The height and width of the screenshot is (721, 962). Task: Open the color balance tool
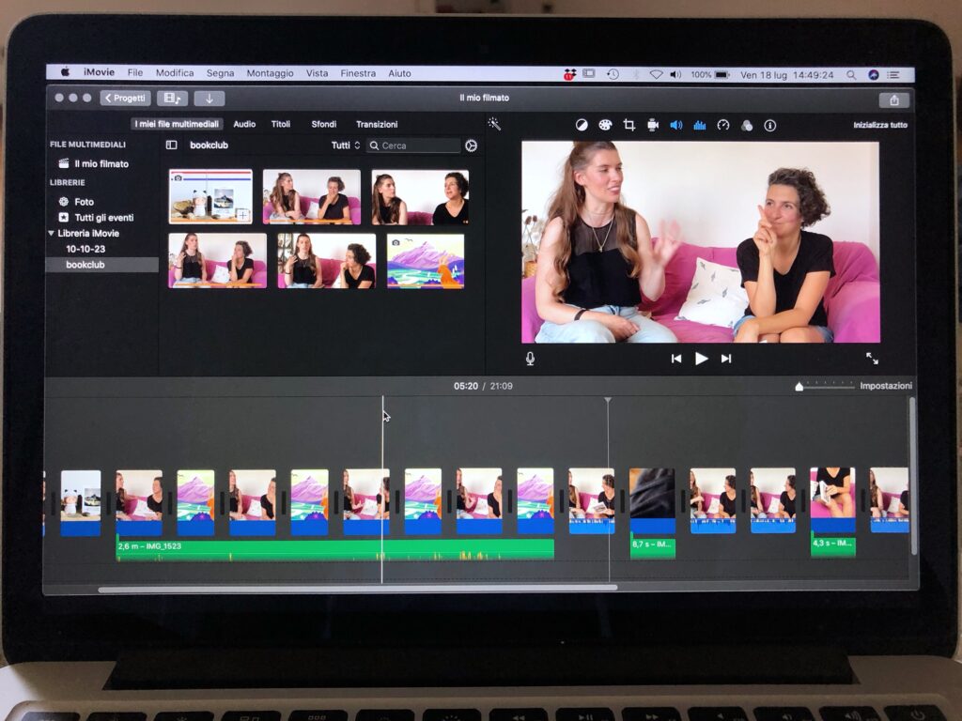582,125
